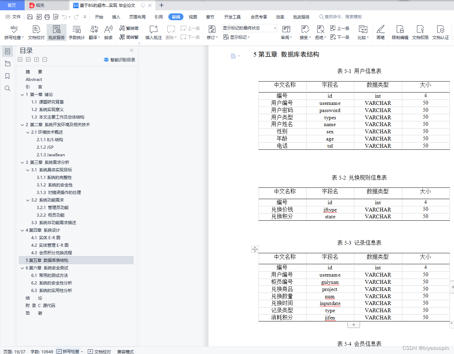Click the add row plus button under table 5-3
Image resolution: width=454 pixels, height=354 pixels.
click(354, 325)
